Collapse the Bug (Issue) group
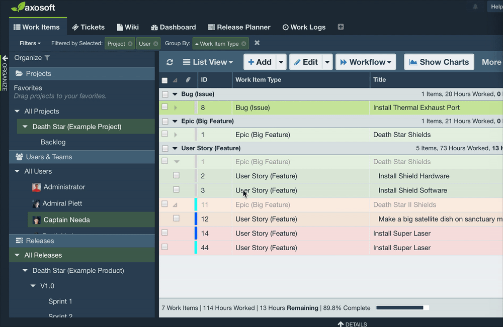The image size is (503, 327). point(175,94)
